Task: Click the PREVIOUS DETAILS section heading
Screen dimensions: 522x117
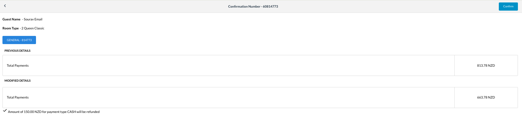Action: tap(17, 51)
